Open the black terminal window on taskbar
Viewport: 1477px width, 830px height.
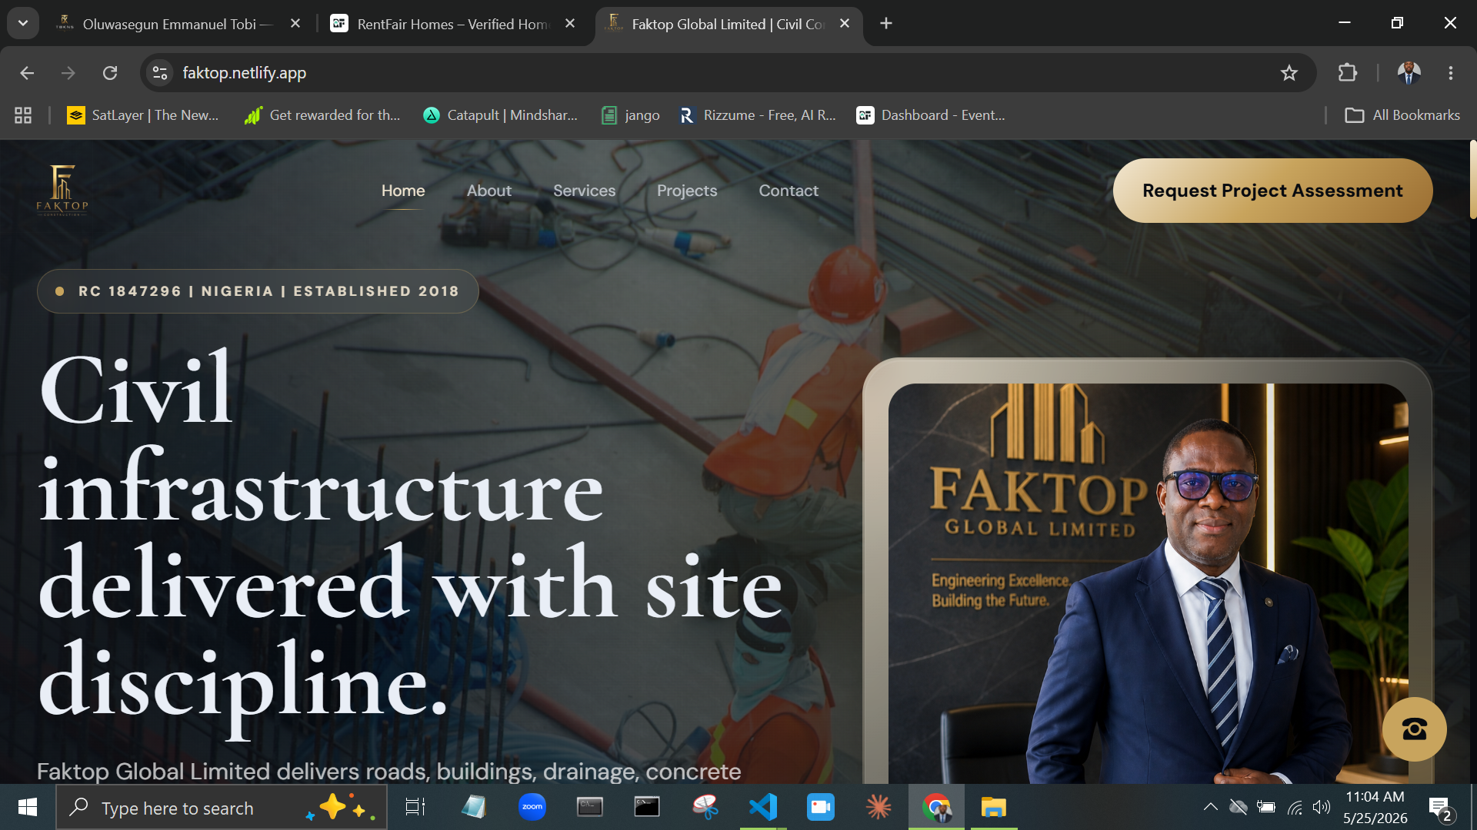click(x=647, y=807)
